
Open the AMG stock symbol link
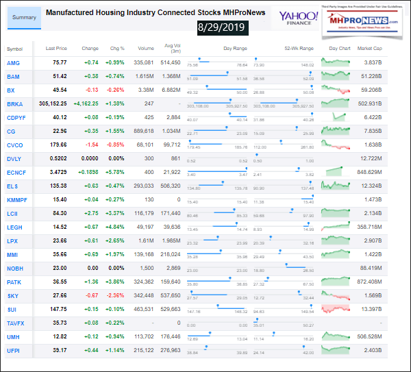click(13, 63)
